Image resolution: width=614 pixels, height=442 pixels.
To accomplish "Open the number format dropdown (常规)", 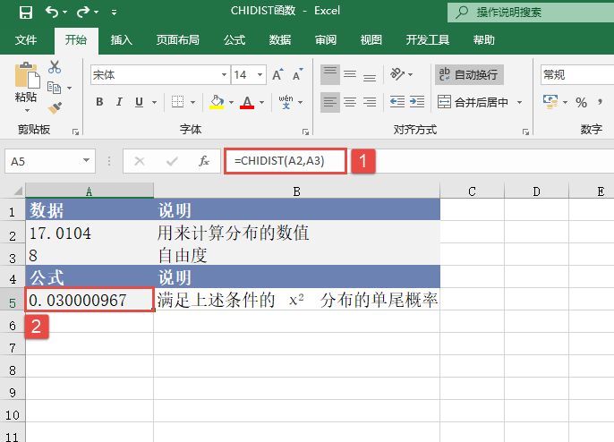I will coord(576,75).
